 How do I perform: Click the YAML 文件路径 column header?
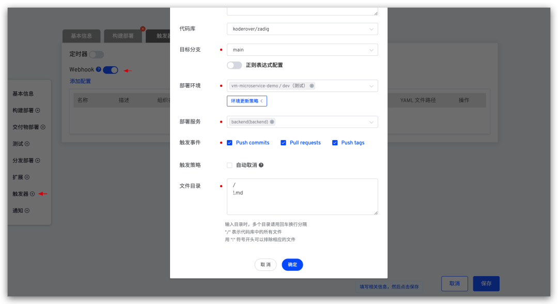coord(418,100)
